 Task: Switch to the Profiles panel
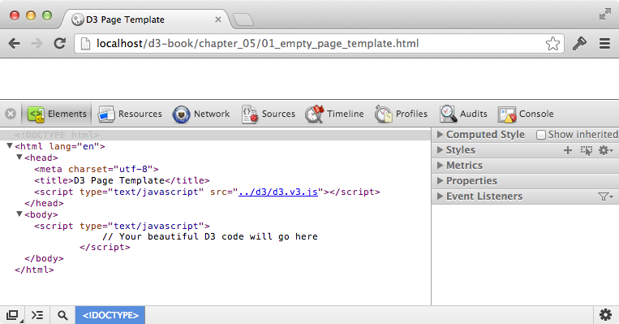click(401, 114)
